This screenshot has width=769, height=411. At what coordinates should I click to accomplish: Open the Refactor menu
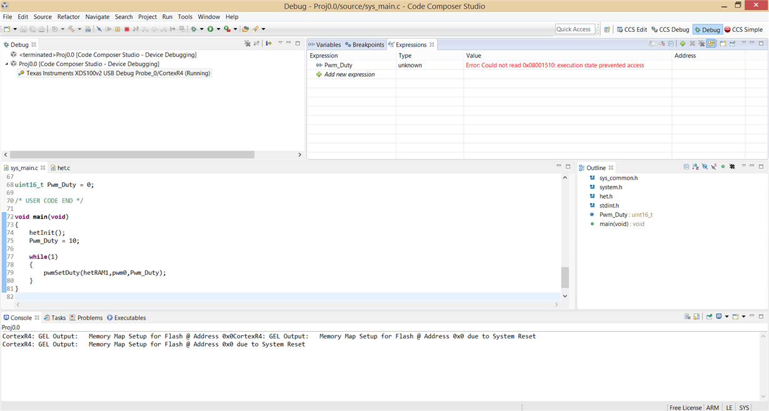[68, 17]
